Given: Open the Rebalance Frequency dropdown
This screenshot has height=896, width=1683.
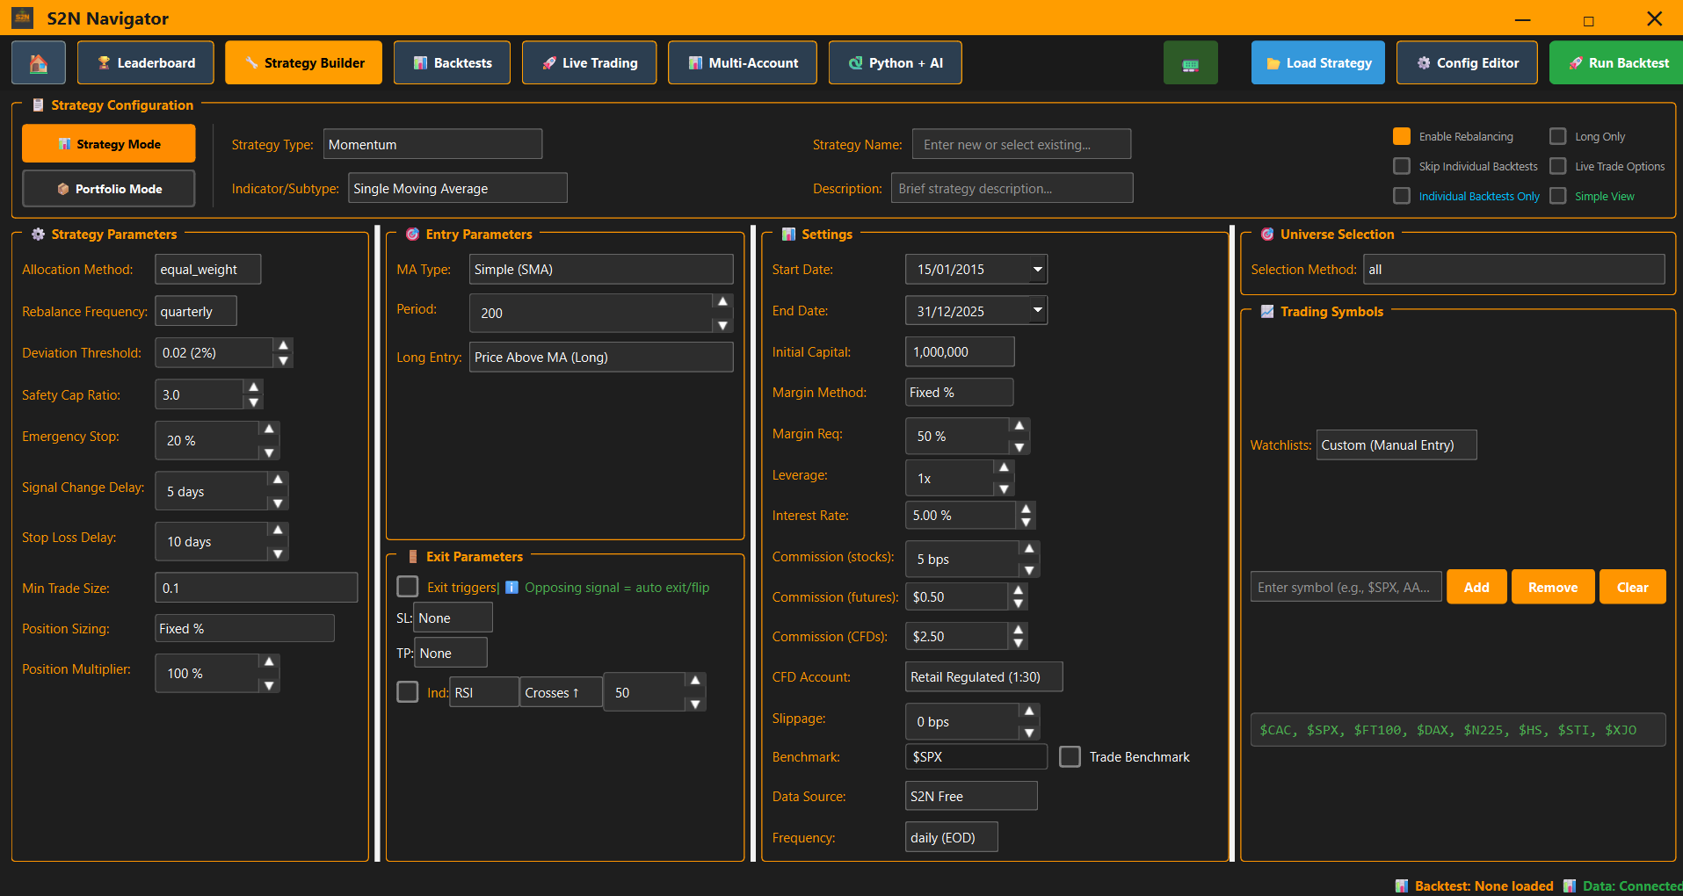Looking at the screenshot, I should coord(196,311).
